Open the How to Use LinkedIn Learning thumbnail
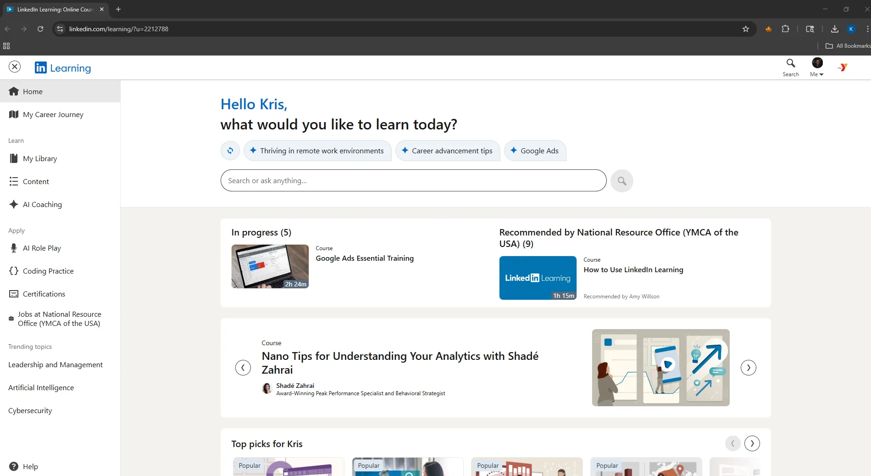The image size is (871, 476). pos(537,277)
